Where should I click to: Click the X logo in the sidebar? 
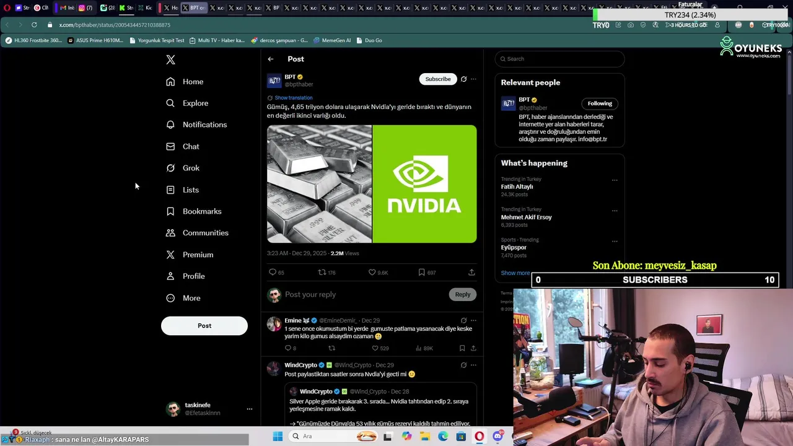pos(170,59)
